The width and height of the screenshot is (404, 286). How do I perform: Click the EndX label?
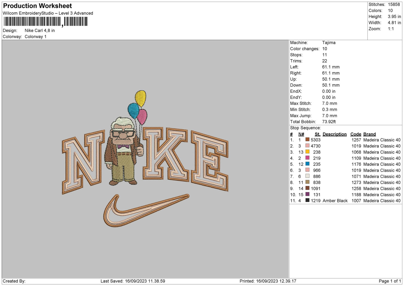pyautogui.click(x=296, y=91)
